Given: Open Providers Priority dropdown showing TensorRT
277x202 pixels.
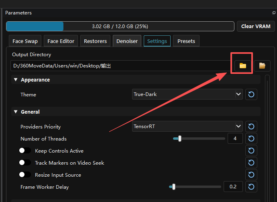Looking at the screenshot, I should point(187,127).
